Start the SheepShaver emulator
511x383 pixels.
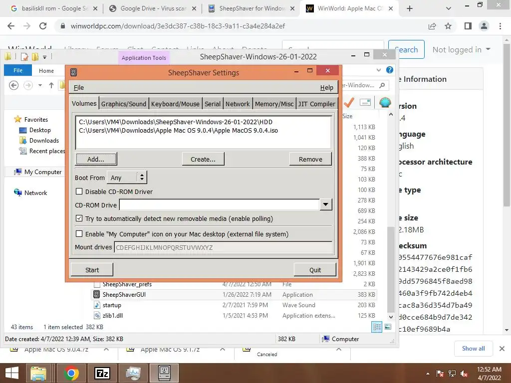coord(92,270)
